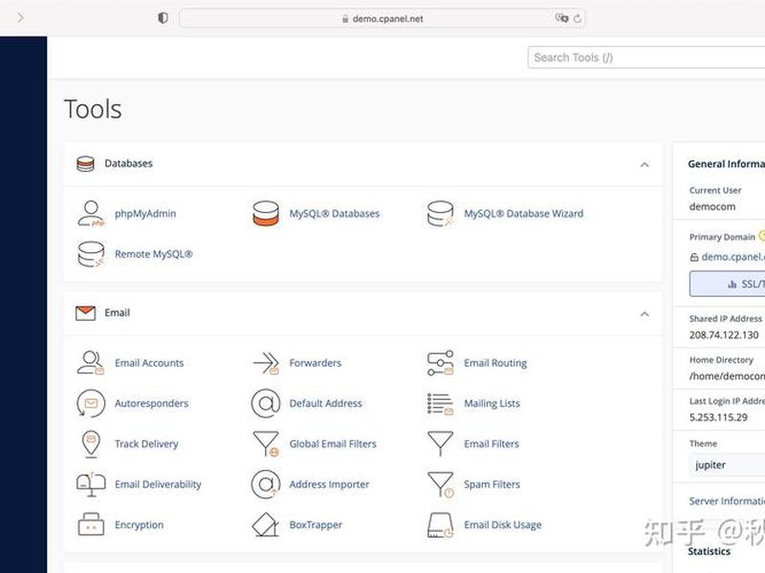765x573 pixels.
Task: Open the Email Deliverability link
Action: (x=158, y=484)
